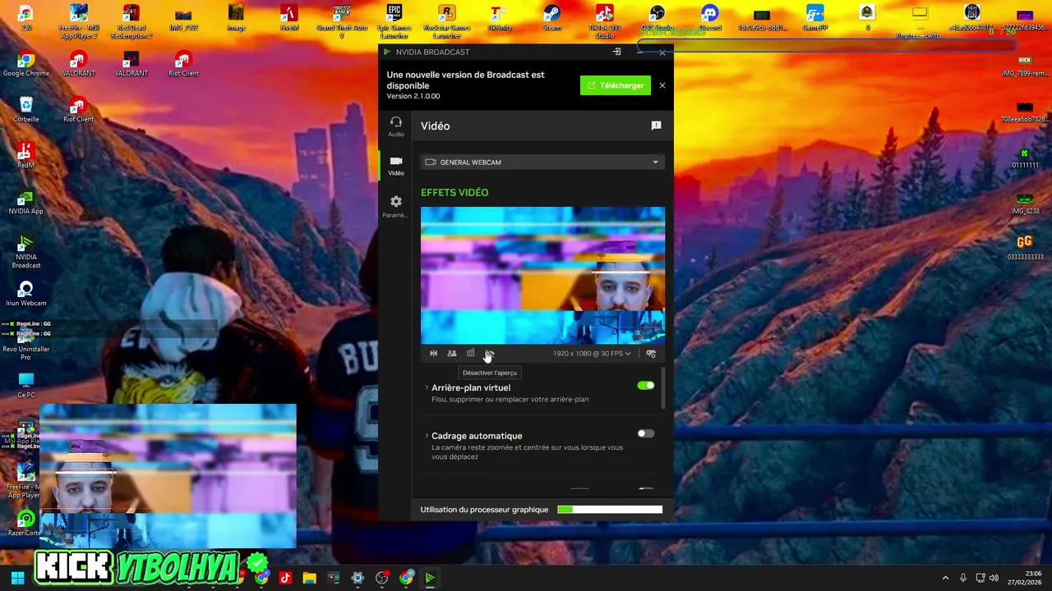Select the Vidéo sidebar tab
1052x591 pixels.
396,165
